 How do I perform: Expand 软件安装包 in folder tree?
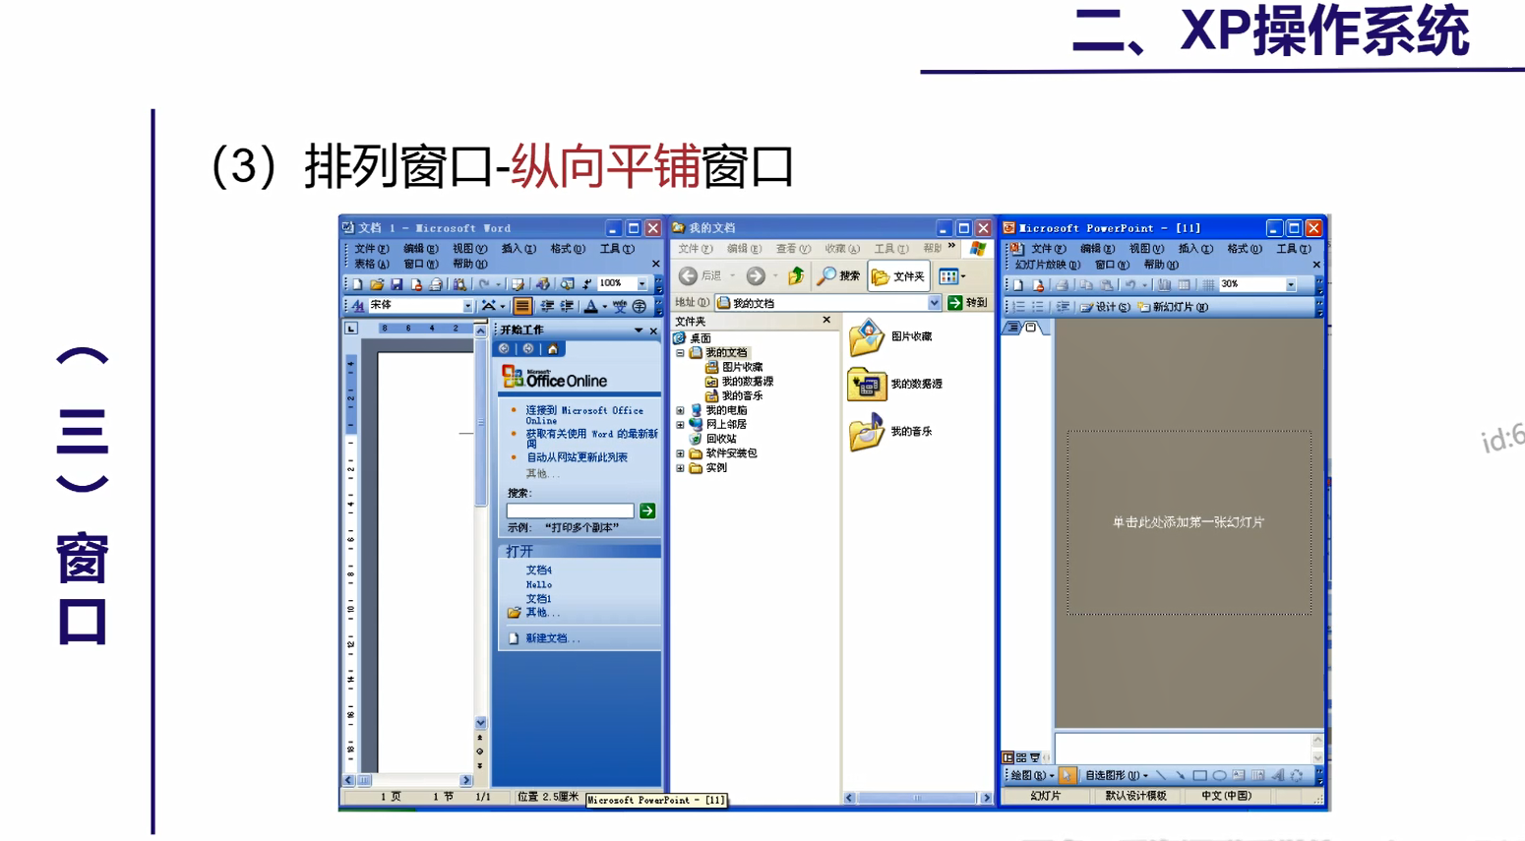[x=680, y=453]
